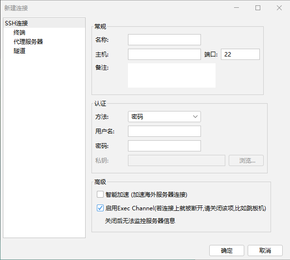Click the 确定 button
The image size is (290, 260).
click(x=227, y=251)
